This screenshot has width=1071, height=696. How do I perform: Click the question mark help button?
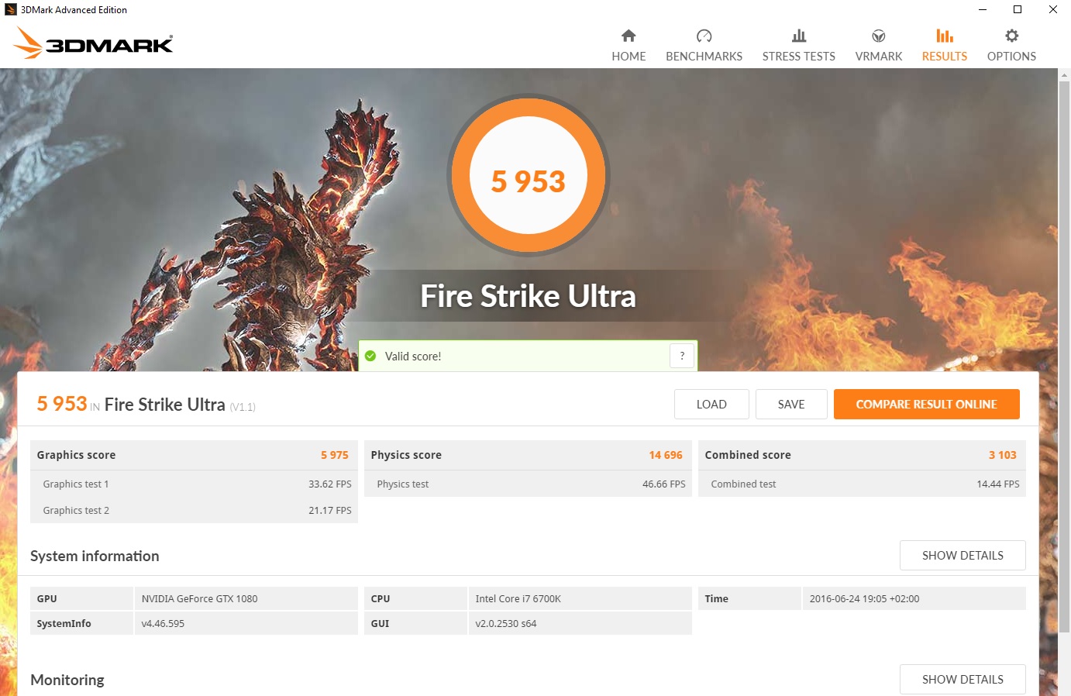(682, 356)
